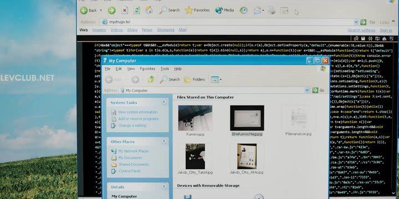Click the Add or remove programs link
Image resolution: width=399 pixels, height=199 pixels.
point(138,119)
